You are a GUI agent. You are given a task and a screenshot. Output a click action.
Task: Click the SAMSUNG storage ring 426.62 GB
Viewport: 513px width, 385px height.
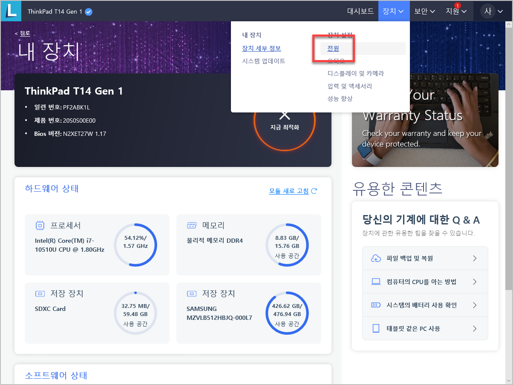coord(287,313)
